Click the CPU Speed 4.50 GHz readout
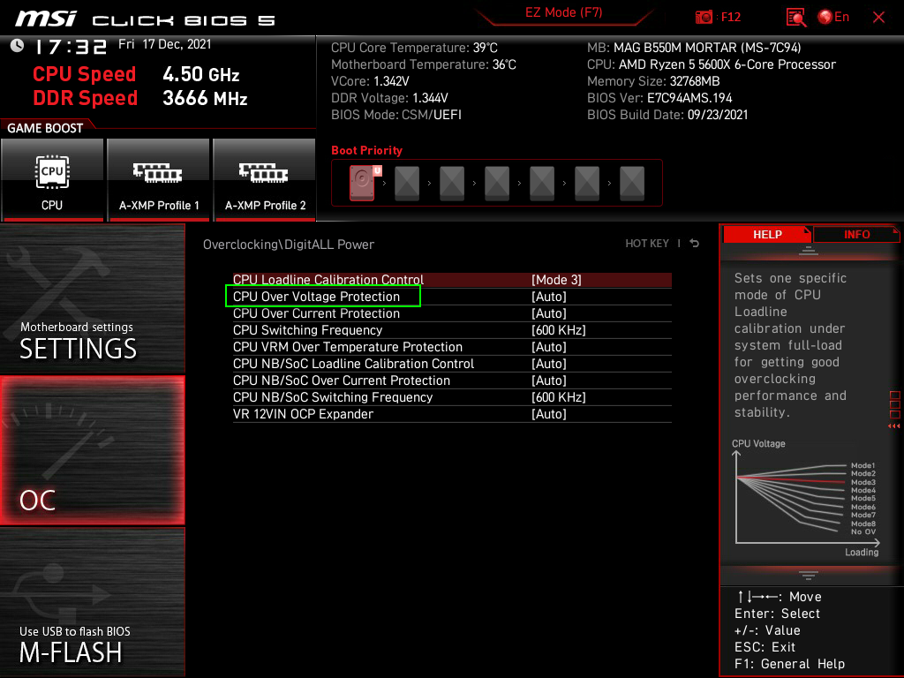 pos(136,74)
